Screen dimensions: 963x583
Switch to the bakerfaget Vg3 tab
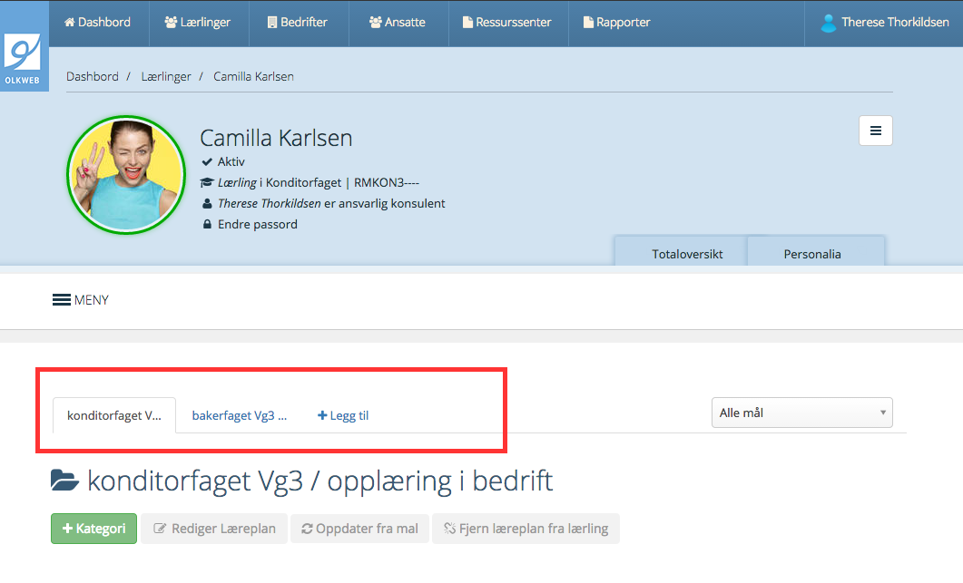click(239, 416)
